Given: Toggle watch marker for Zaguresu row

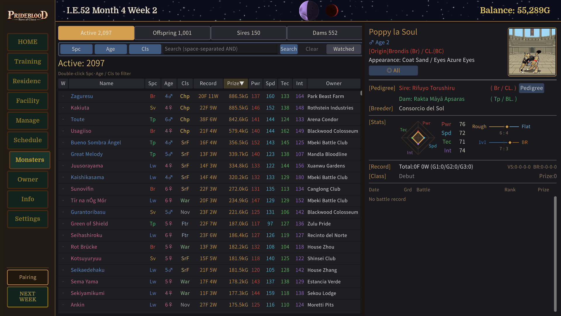Looking at the screenshot, I should point(63,96).
